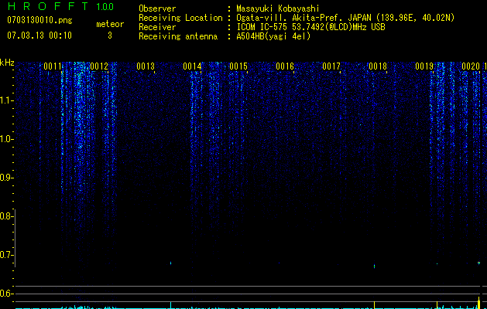Screen dimensions: 487x309
Task: Click the yellow detection spike under 0018
Action: pyautogui.click(x=374, y=305)
